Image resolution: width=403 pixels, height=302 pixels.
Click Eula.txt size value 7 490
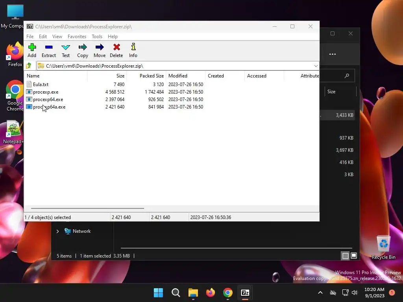click(x=119, y=84)
